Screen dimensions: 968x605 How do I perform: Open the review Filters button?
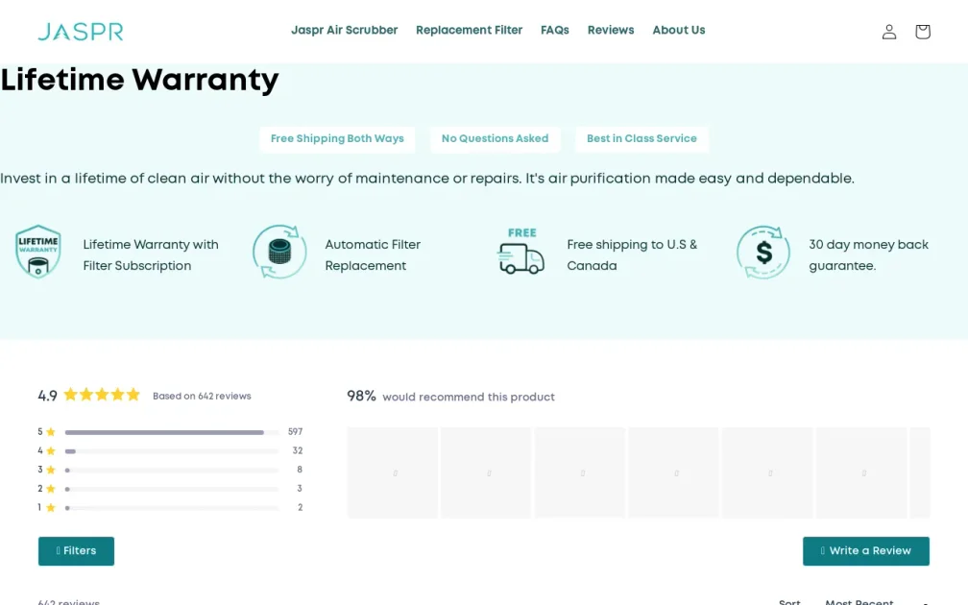(x=76, y=550)
